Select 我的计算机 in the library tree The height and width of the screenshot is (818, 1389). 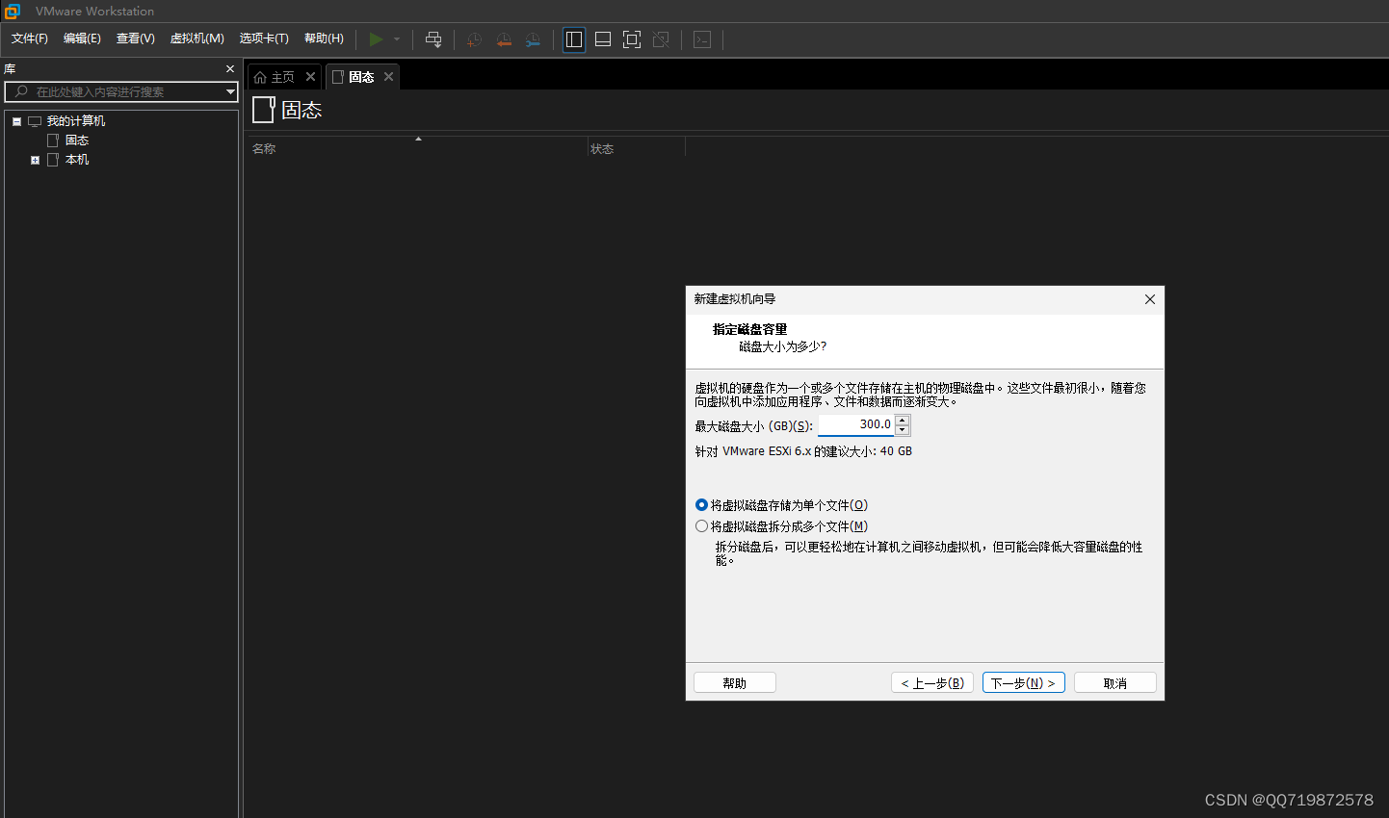(76, 121)
